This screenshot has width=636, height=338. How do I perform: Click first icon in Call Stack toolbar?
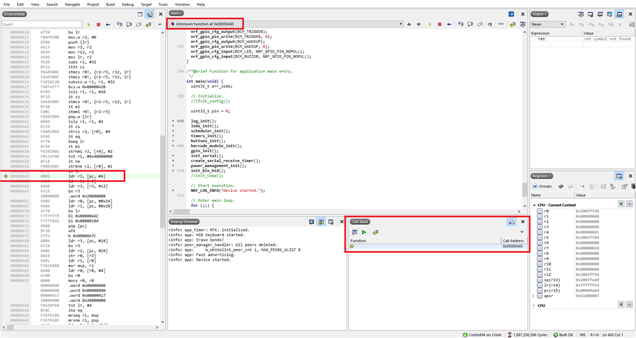pos(354,232)
